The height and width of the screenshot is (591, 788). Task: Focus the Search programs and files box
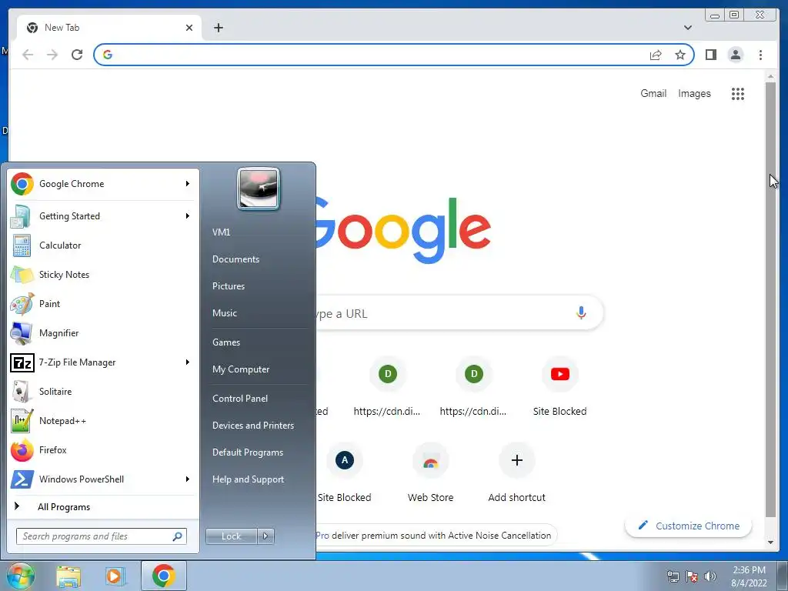click(x=101, y=536)
